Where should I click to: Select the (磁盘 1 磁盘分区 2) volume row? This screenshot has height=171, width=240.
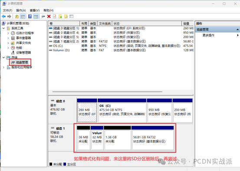tap(121, 42)
